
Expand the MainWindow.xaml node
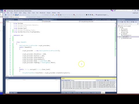click(120, 38)
